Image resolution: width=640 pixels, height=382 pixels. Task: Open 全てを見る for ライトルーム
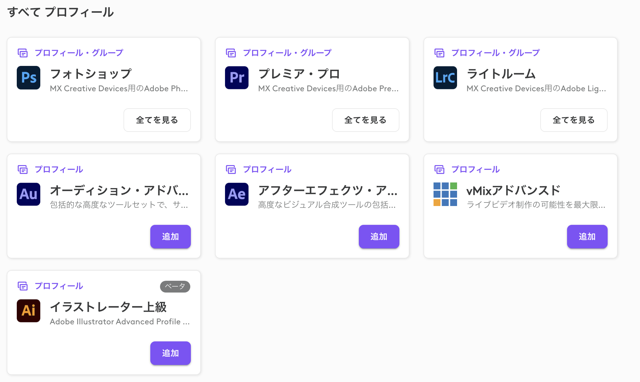(574, 120)
